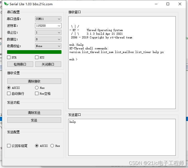The height and width of the screenshot is (168, 188).
Task: Click the last 'msh >' prompt line
Action: [73, 59]
